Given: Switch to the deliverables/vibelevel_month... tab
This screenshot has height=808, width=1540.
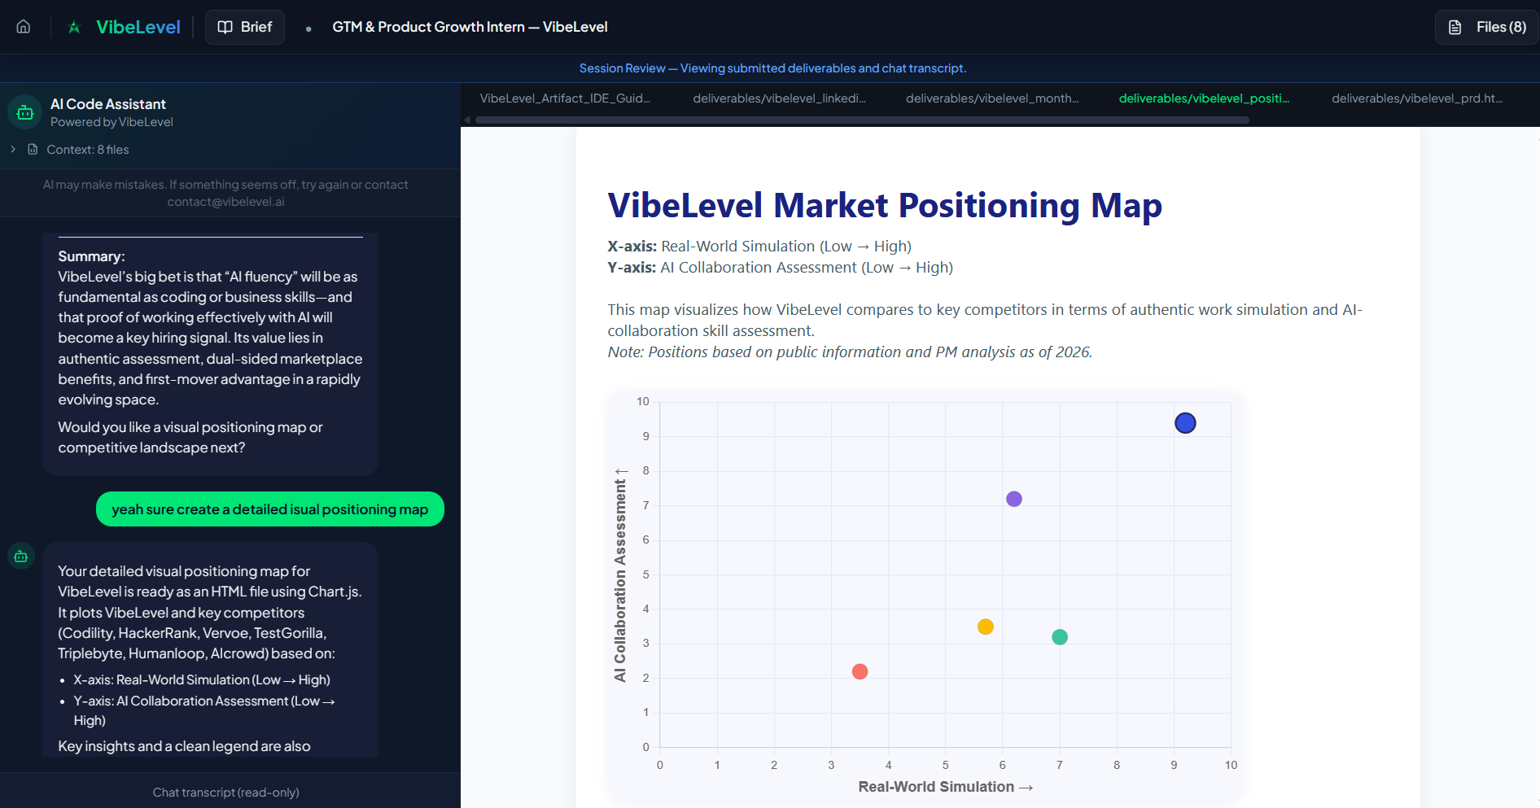Looking at the screenshot, I should (x=992, y=98).
